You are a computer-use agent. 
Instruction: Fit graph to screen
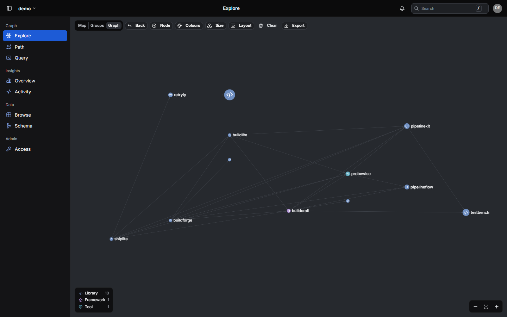click(486, 307)
